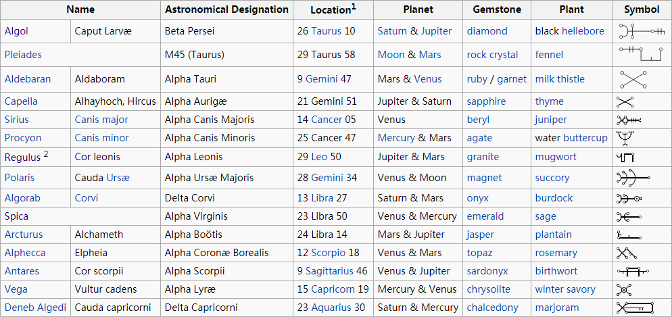This screenshot has height=317, width=672.
Task: Click the winter savory plant link
Action: coord(565,289)
